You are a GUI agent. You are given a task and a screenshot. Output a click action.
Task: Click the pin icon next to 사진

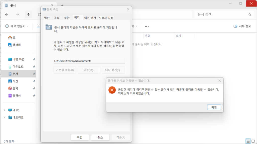click(34, 81)
